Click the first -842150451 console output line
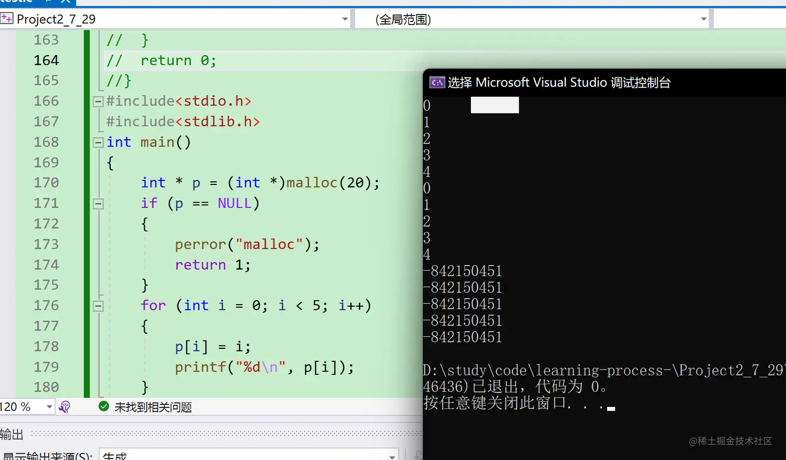This screenshot has height=460, width=786. click(463, 271)
